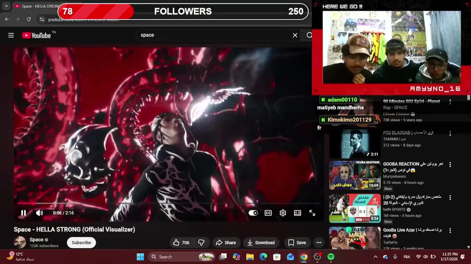Open Spotify from the taskbar

[x=331, y=257]
